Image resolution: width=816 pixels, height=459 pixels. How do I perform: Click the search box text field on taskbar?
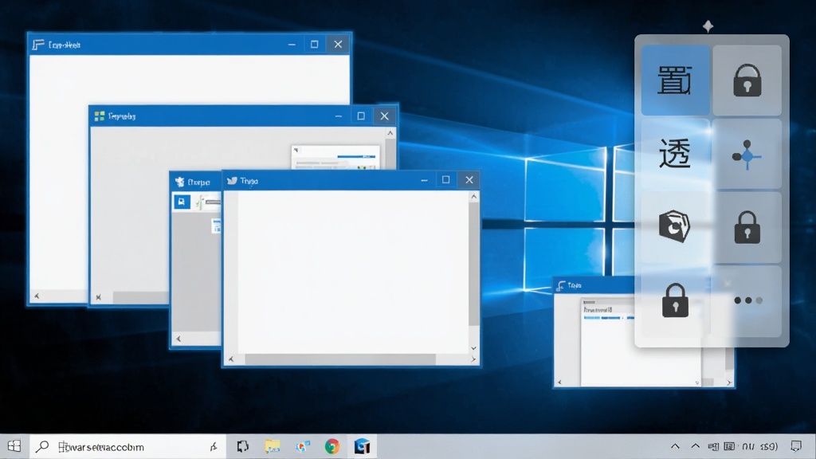click(127, 446)
